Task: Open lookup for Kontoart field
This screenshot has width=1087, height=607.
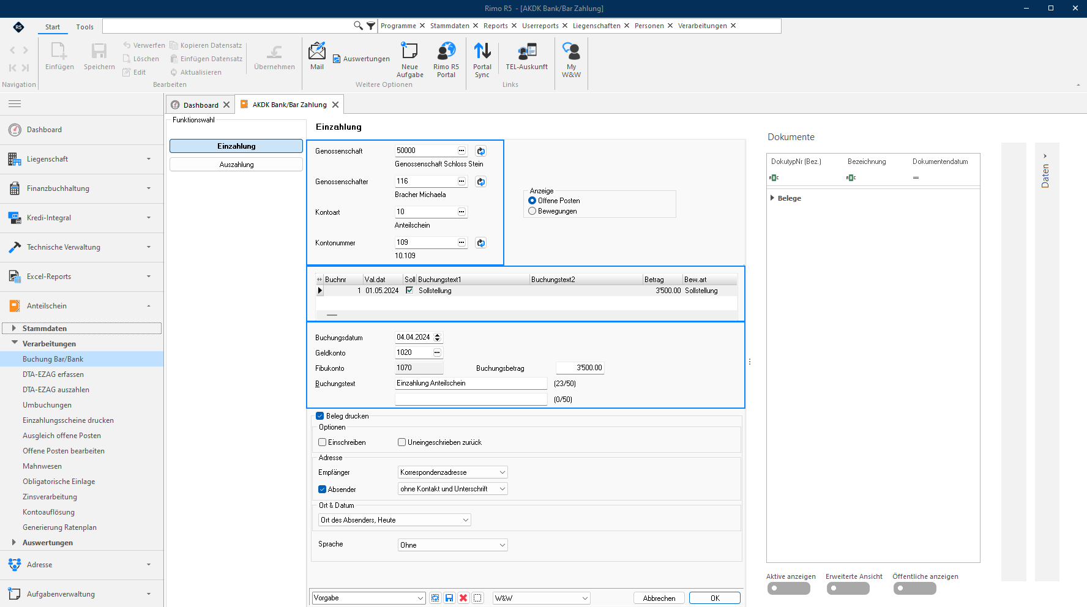Action: pyautogui.click(x=462, y=212)
